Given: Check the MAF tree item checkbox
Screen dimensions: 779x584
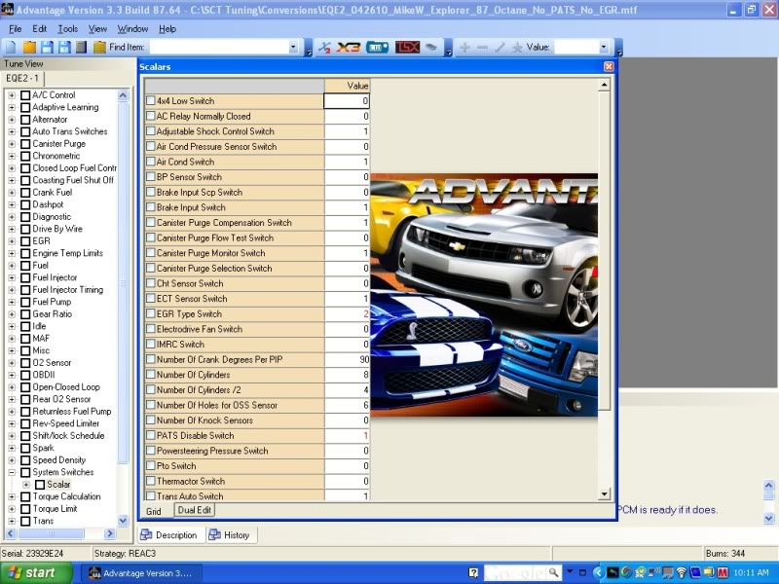Looking at the screenshot, I should pyautogui.click(x=25, y=338).
